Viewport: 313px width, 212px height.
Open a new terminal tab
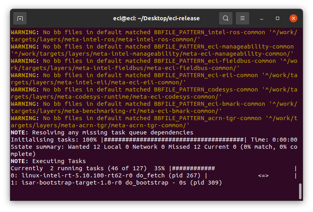[x=20, y=18]
